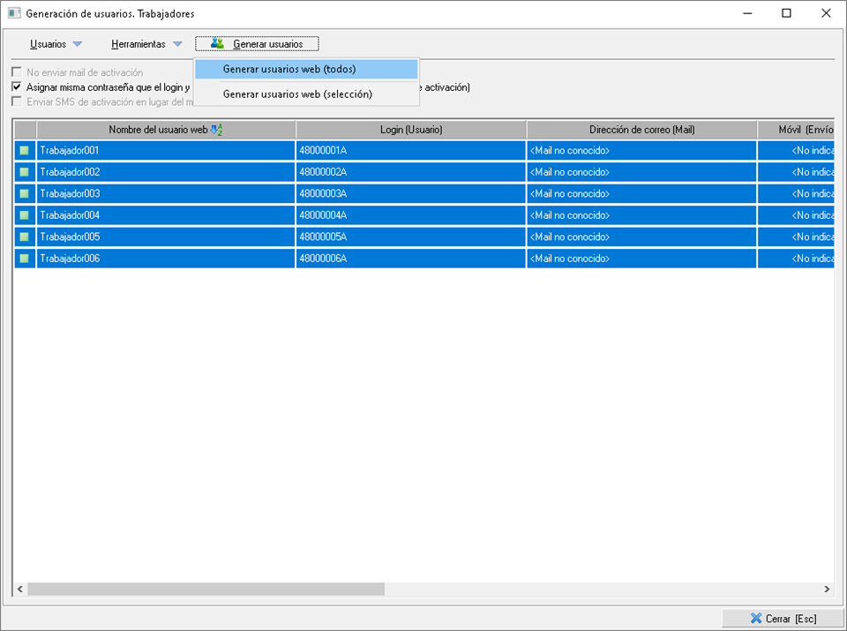Choose Generar usuarios web (selección)

tap(297, 94)
